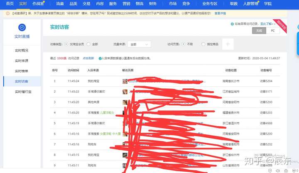299x173 pixels.
Task: Open 作战室 in top navigation
Action: point(38,4)
